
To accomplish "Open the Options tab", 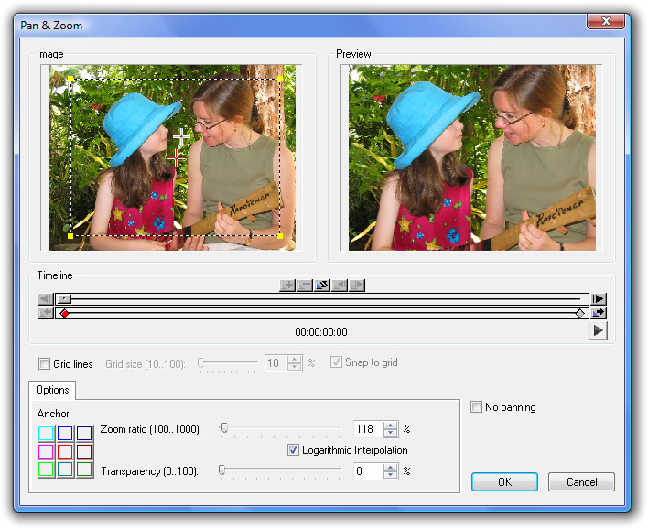I will point(52,389).
